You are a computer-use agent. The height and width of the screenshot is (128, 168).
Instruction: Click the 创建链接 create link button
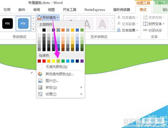coord(153,30)
